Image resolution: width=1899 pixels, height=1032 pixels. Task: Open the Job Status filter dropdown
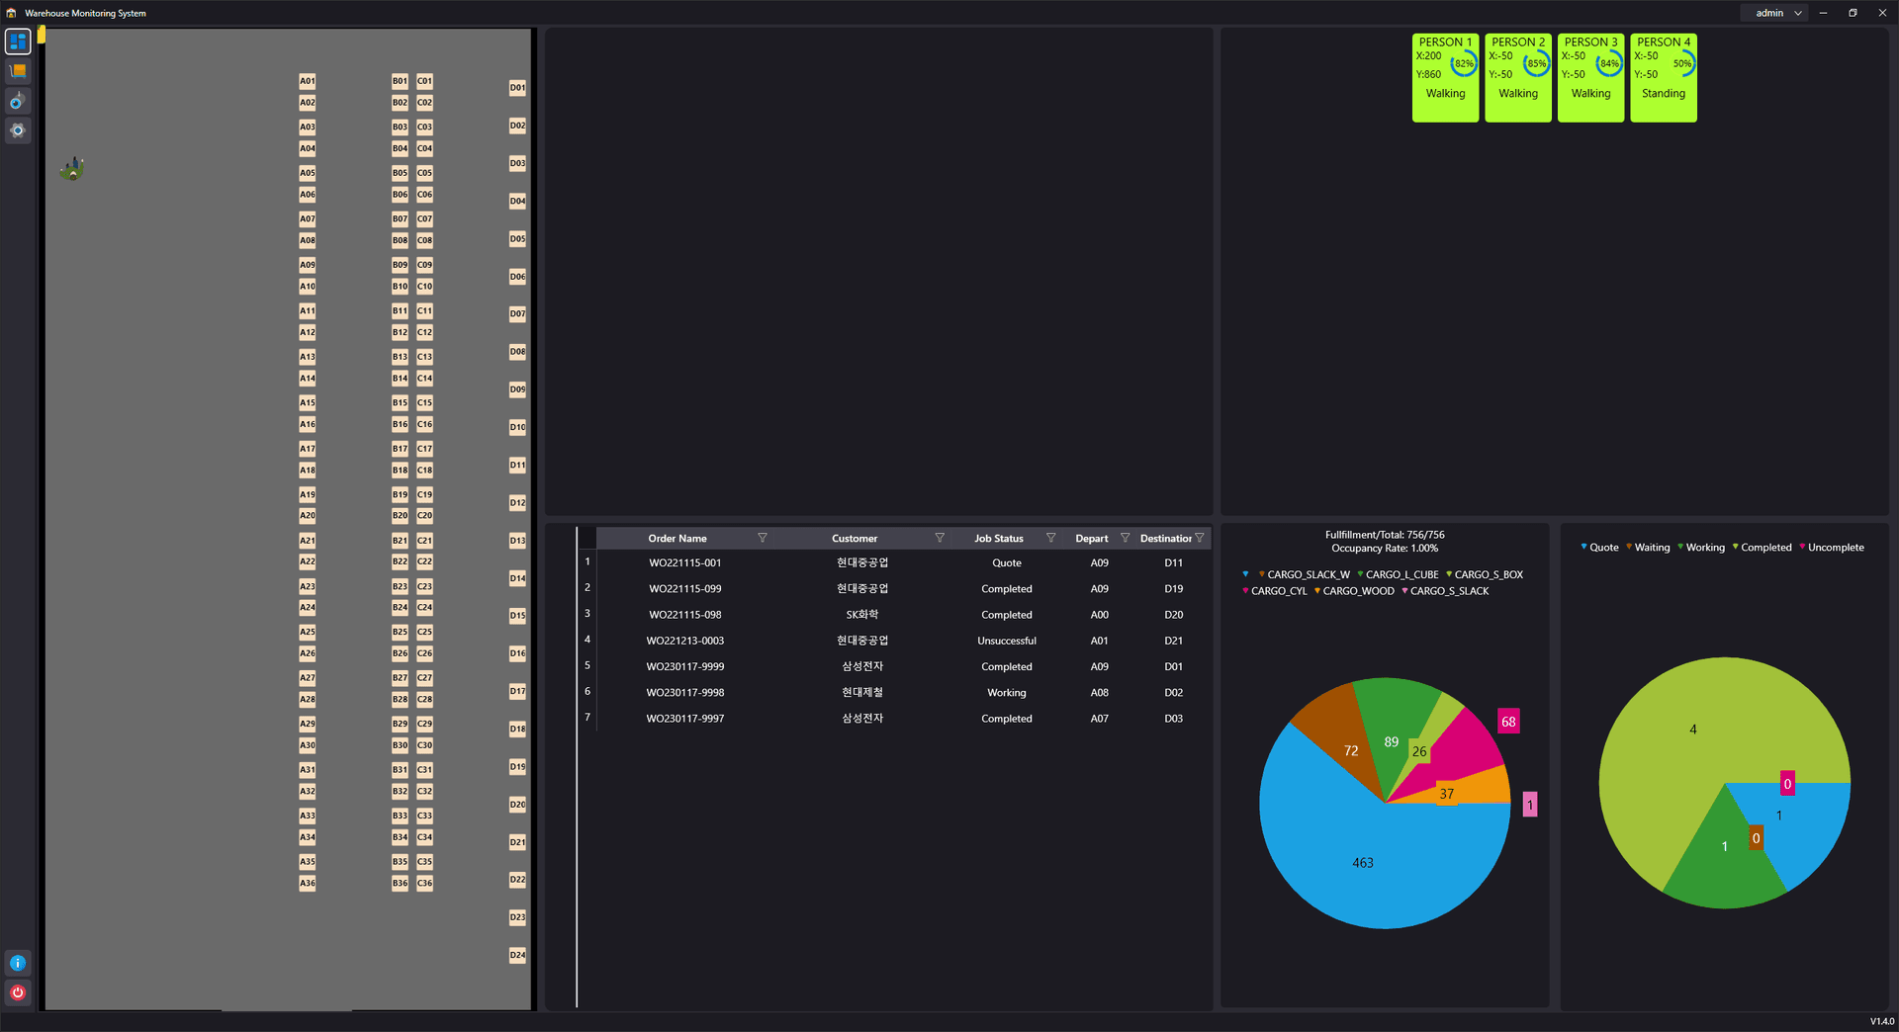click(x=1050, y=538)
